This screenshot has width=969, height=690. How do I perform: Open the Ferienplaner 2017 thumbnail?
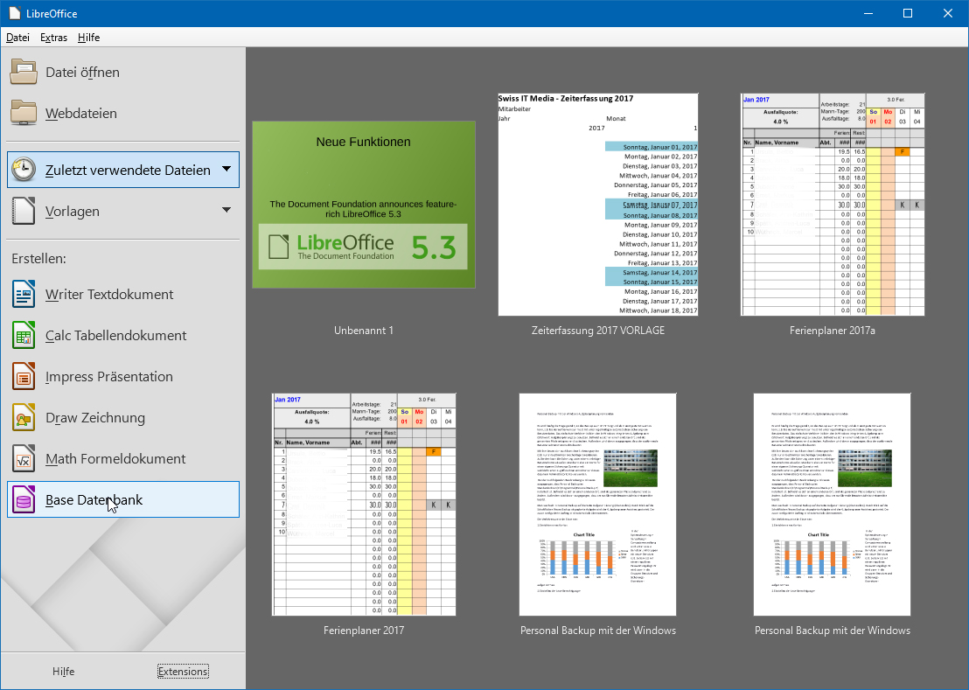point(364,505)
